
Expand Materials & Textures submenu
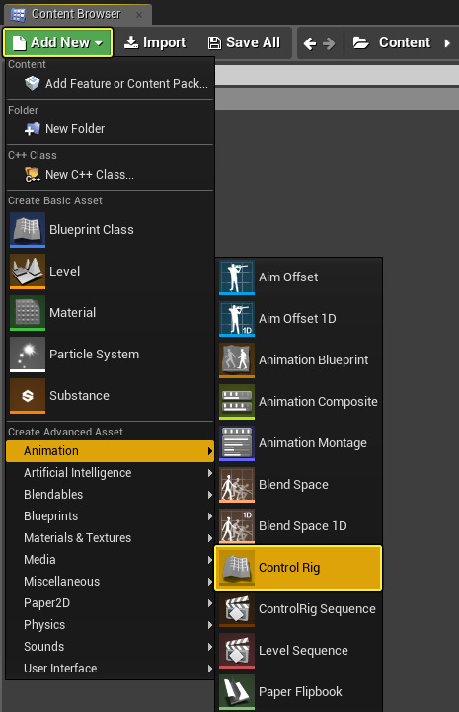(x=110, y=538)
